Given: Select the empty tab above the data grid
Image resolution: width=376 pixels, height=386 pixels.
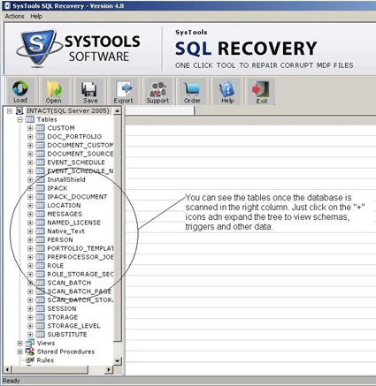Looking at the screenshot, I should point(160,110).
